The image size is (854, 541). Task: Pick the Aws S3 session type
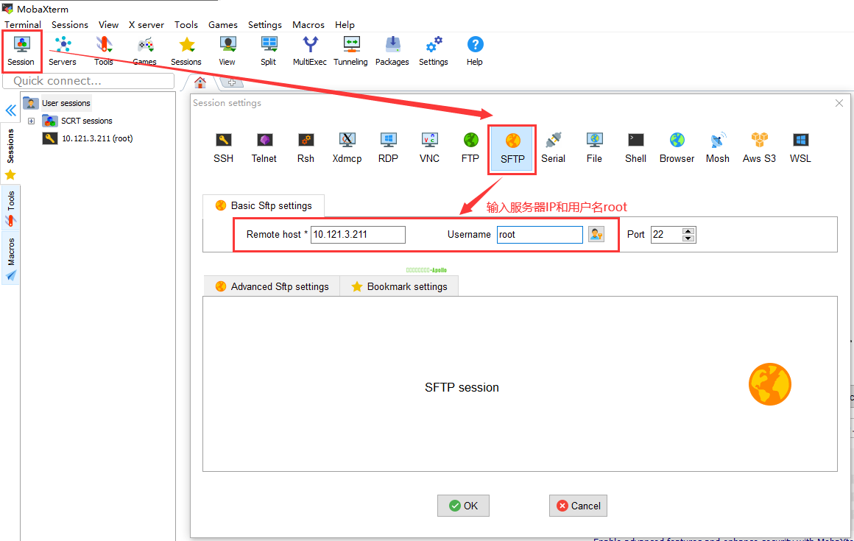click(759, 147)
